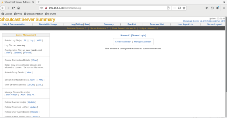Image resolution: width=227 pixels, height=118 pixels.
Task: Open Stream Configuration XML
Action: (41, 80)
